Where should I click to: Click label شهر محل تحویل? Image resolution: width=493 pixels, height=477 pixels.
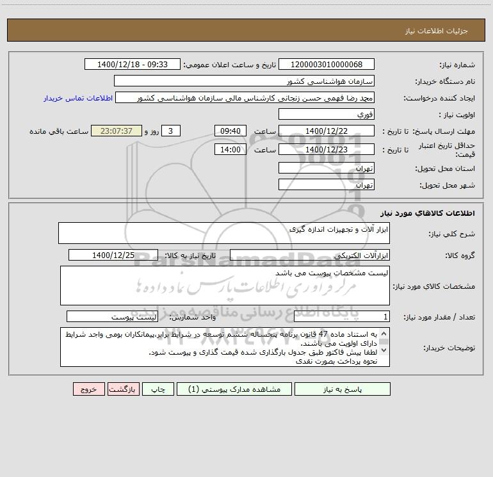pyautogui.click(x=448, y=185)
